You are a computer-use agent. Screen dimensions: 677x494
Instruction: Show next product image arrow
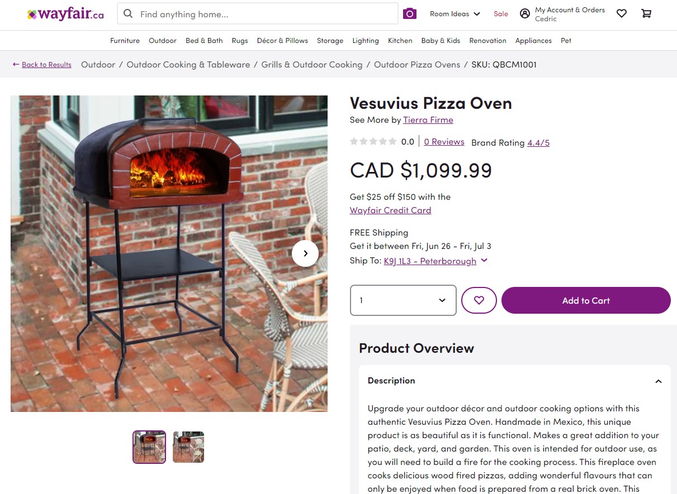coord(305,253)
